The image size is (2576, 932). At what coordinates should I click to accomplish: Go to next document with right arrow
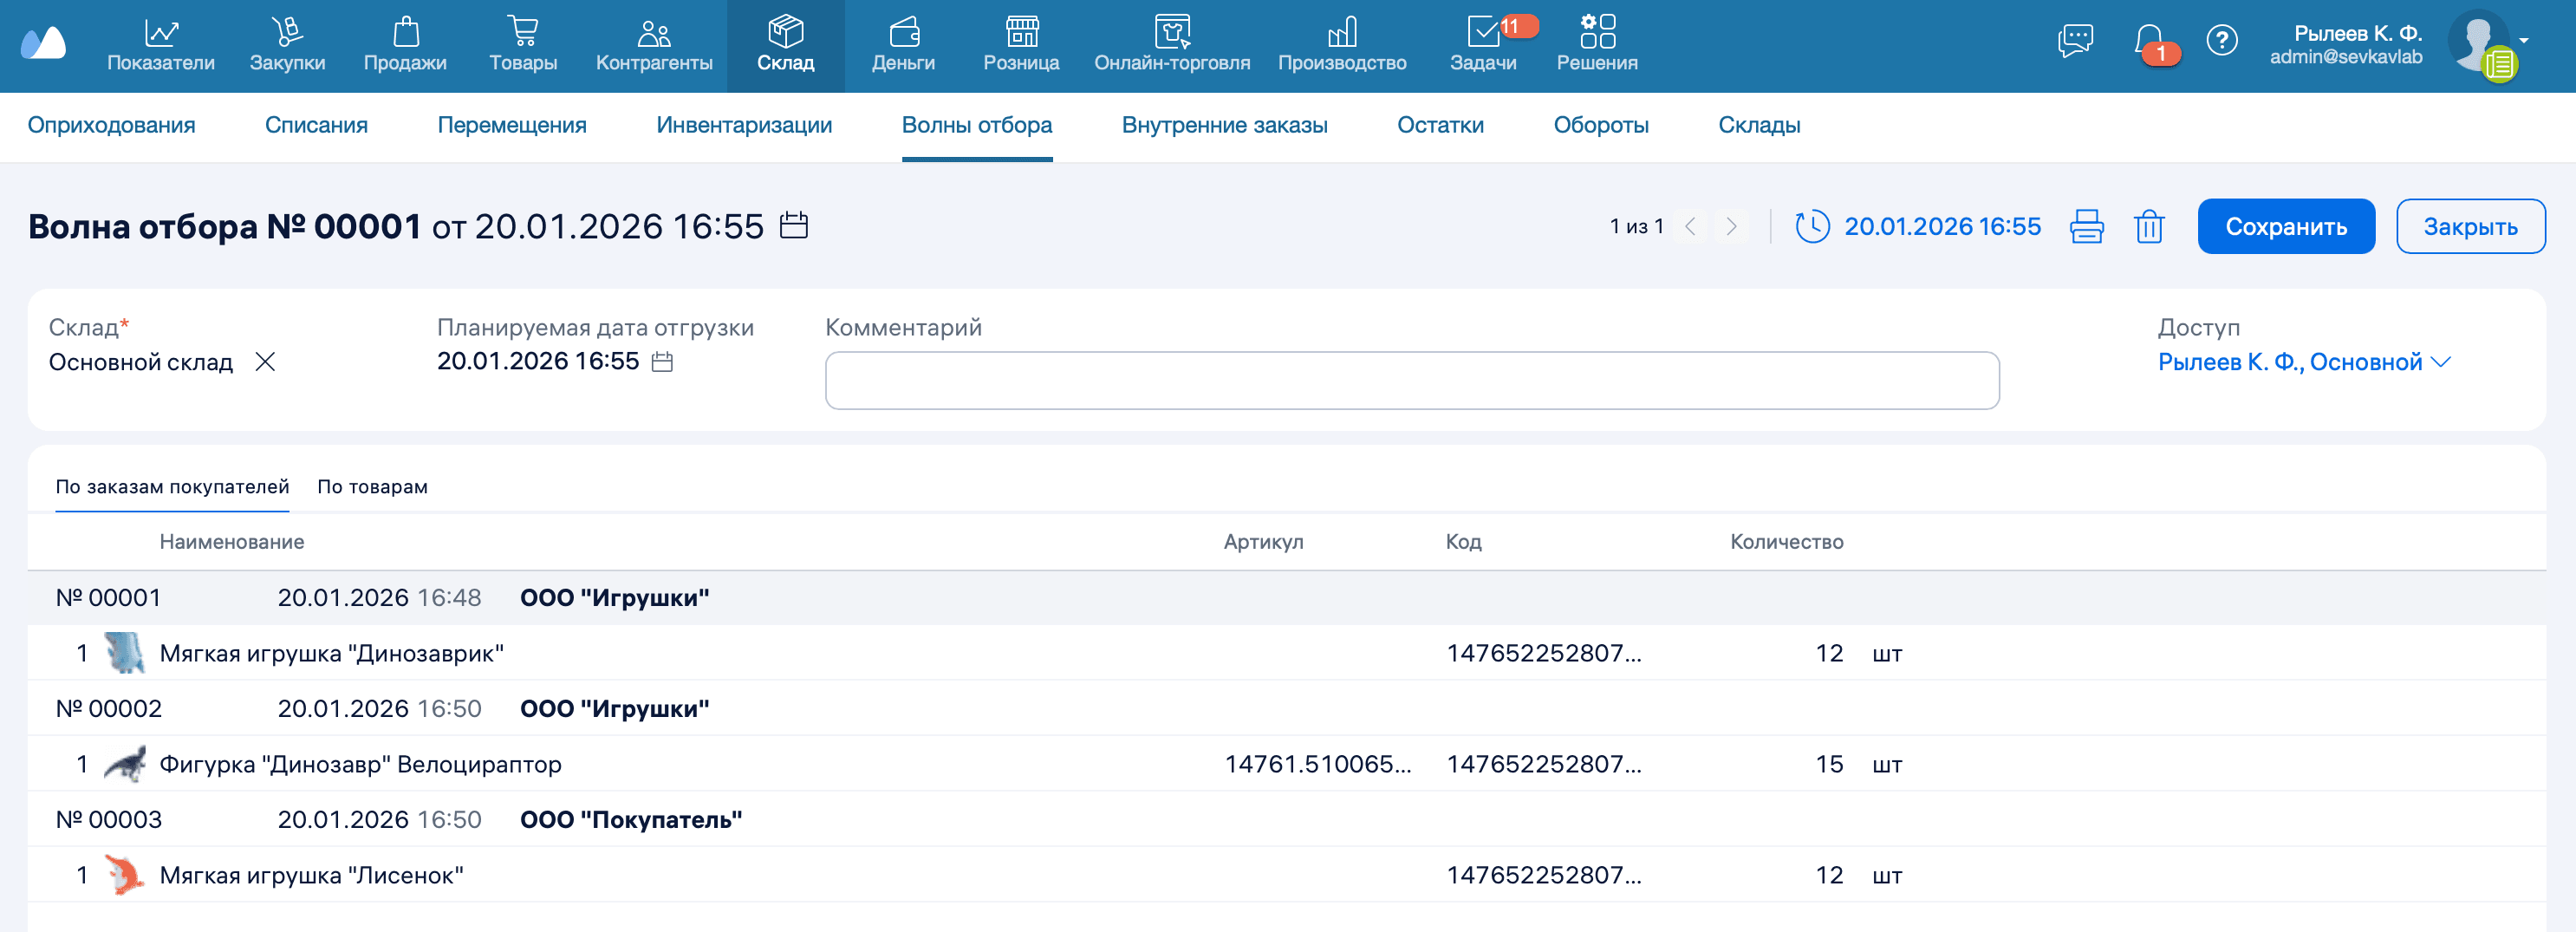coord(1731,227)
